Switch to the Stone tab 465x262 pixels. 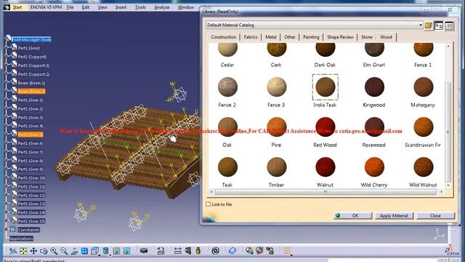[367, 37]
